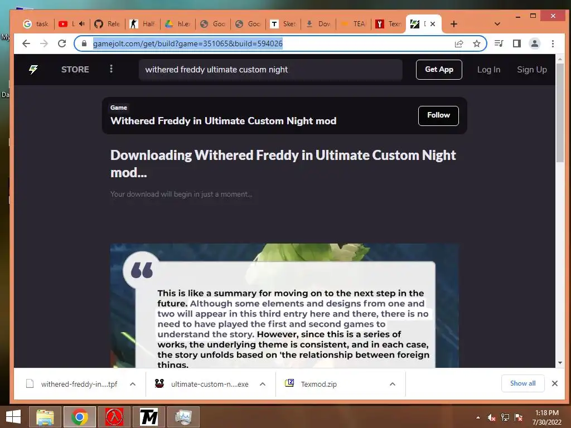Click the taskbar clock and date
This screenshot has width=571, height=428.
pyautogui.click(x=547, y=417)
